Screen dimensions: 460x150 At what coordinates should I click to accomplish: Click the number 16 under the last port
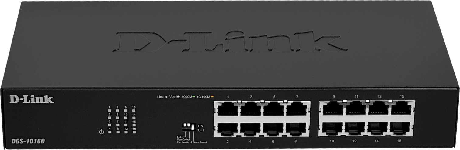pos(399,141)
